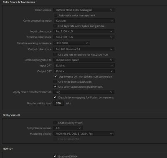The image size is (167, 158).
Task: Open Output color space Rec.709 Gamma 2.4 dropdown
Action: click(84, 49)
